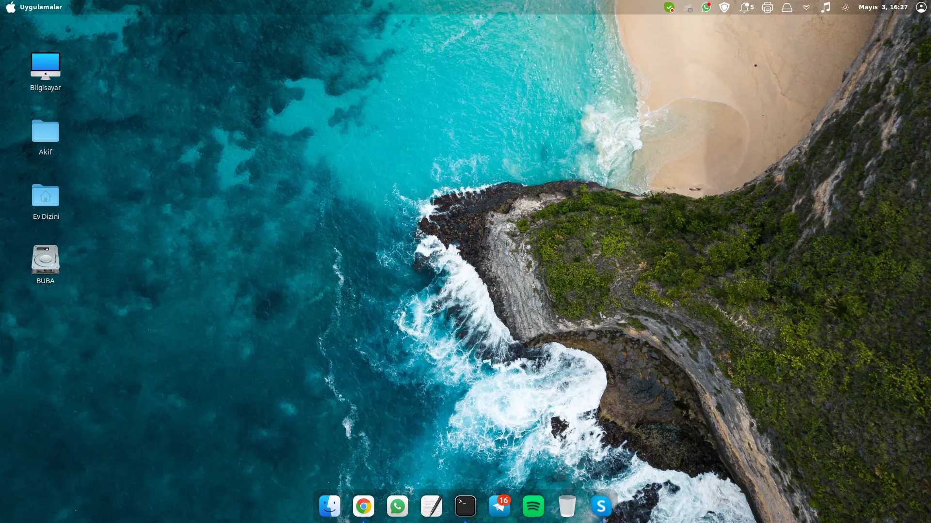Open Finder file manager from dock
This screenshot has height=523, width=931.
330,506
